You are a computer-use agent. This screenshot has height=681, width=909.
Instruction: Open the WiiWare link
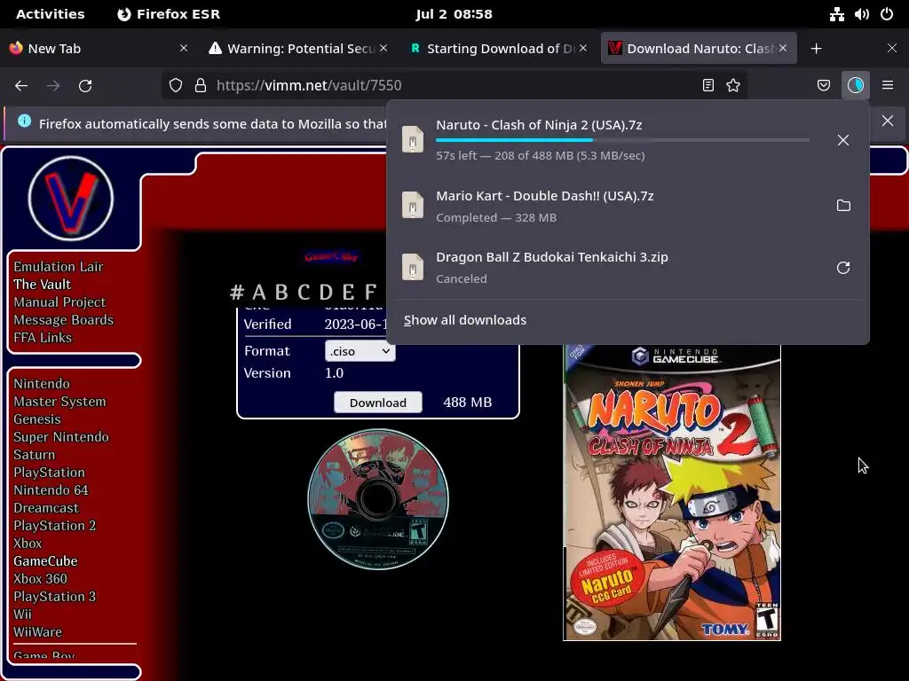[x=37, y=631]
